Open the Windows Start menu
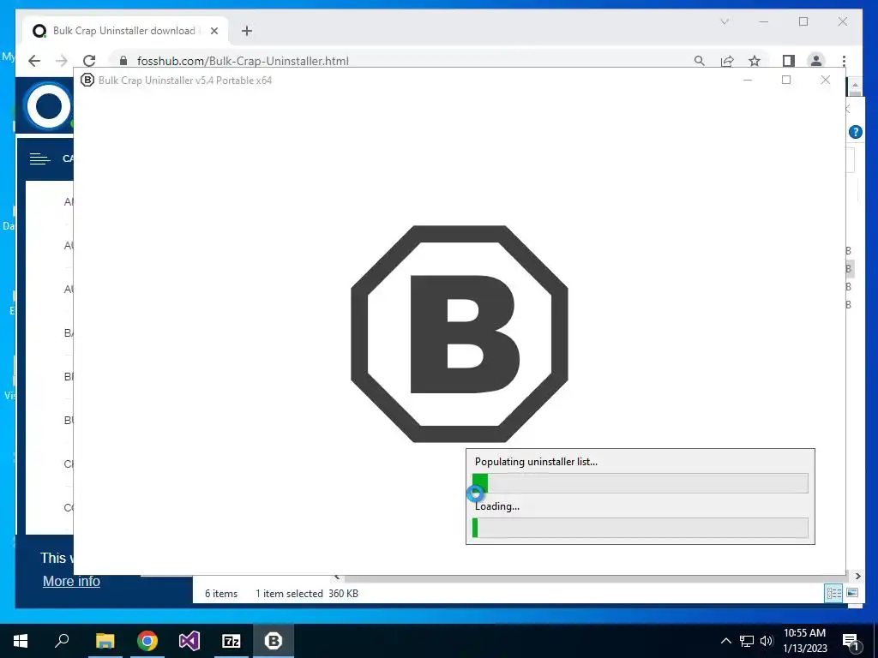Image resolution: width=878 pixels, height=658 pixels. click(21, 641)
